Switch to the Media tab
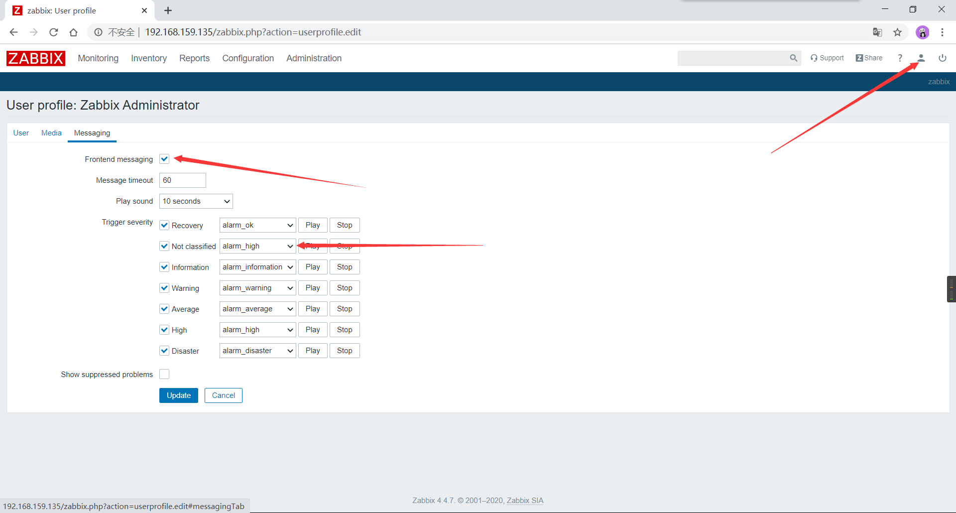Image resolution: width=956 pixels, height=513 pixels. (51, 133)
